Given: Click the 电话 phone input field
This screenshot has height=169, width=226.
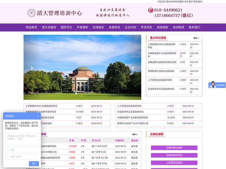Looking at the screenshot, I should point(22,157).
